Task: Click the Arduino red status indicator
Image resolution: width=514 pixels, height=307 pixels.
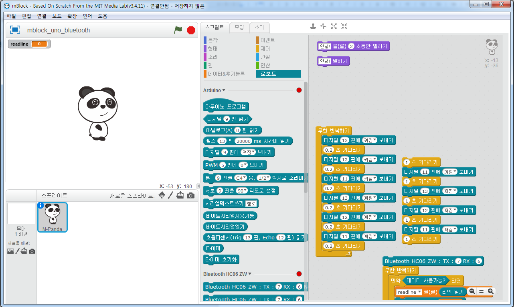Action: coord(299,90)
